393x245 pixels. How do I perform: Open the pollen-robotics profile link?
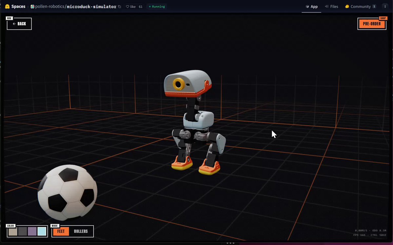point(49,7)
